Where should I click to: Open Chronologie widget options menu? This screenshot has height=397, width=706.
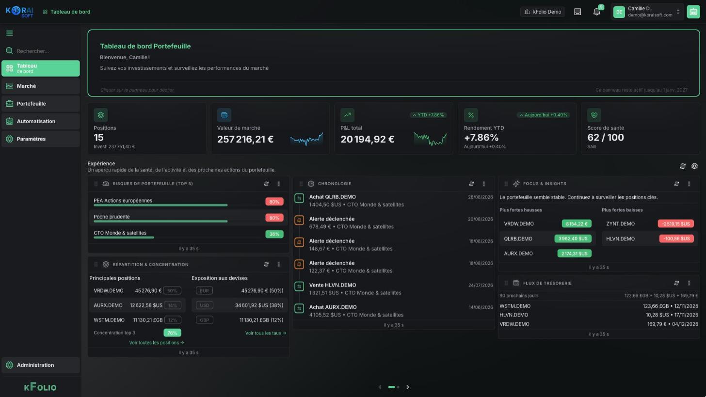point(483,184)
